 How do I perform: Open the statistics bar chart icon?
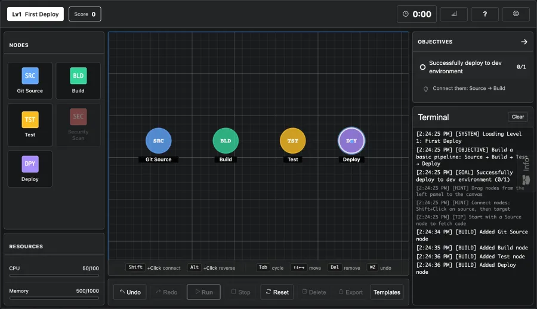point(454,14)
